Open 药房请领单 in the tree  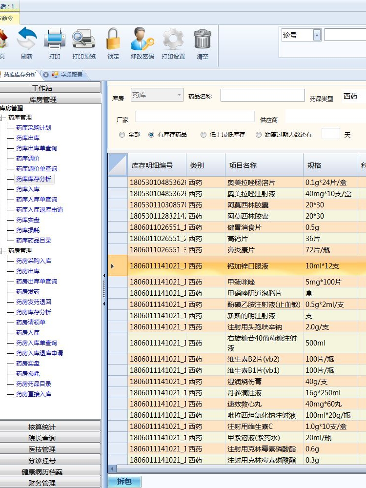click(x=30, y=323)
